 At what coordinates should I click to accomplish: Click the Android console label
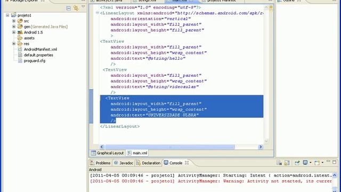95,170
